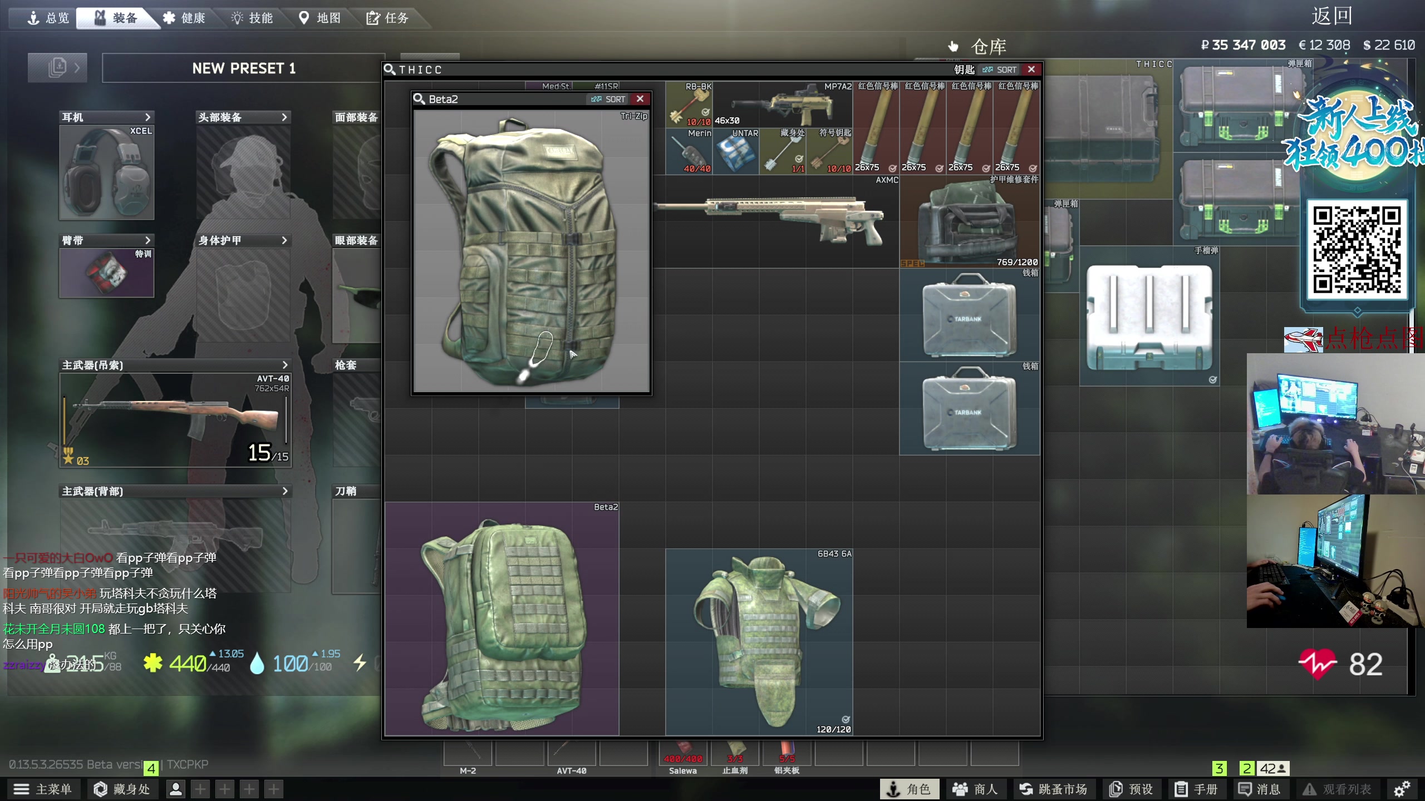This screenshot has width=1425, height=801.
Task: Open the 消息 messages panel
Action: click(x=1260, y=789)
